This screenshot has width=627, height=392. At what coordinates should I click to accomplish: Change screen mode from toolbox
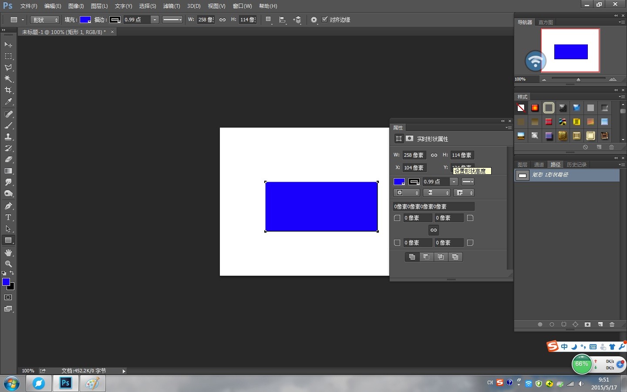[8, 309]
